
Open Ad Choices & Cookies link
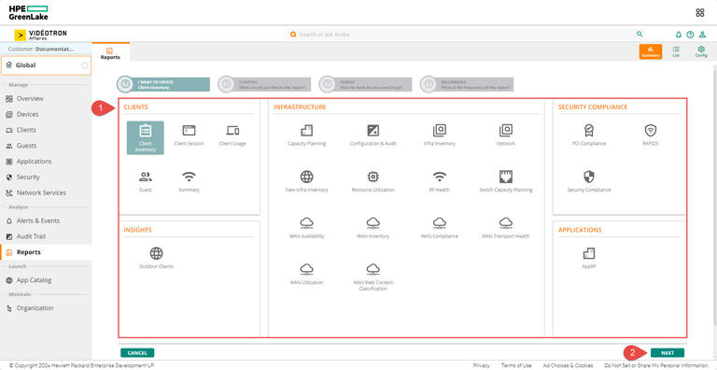pos(569,365)
